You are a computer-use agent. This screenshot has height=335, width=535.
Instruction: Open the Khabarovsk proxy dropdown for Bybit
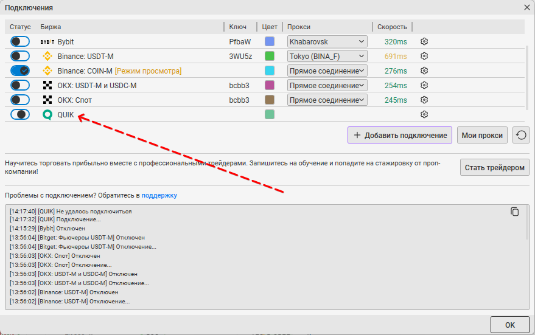tap(327, 41)
